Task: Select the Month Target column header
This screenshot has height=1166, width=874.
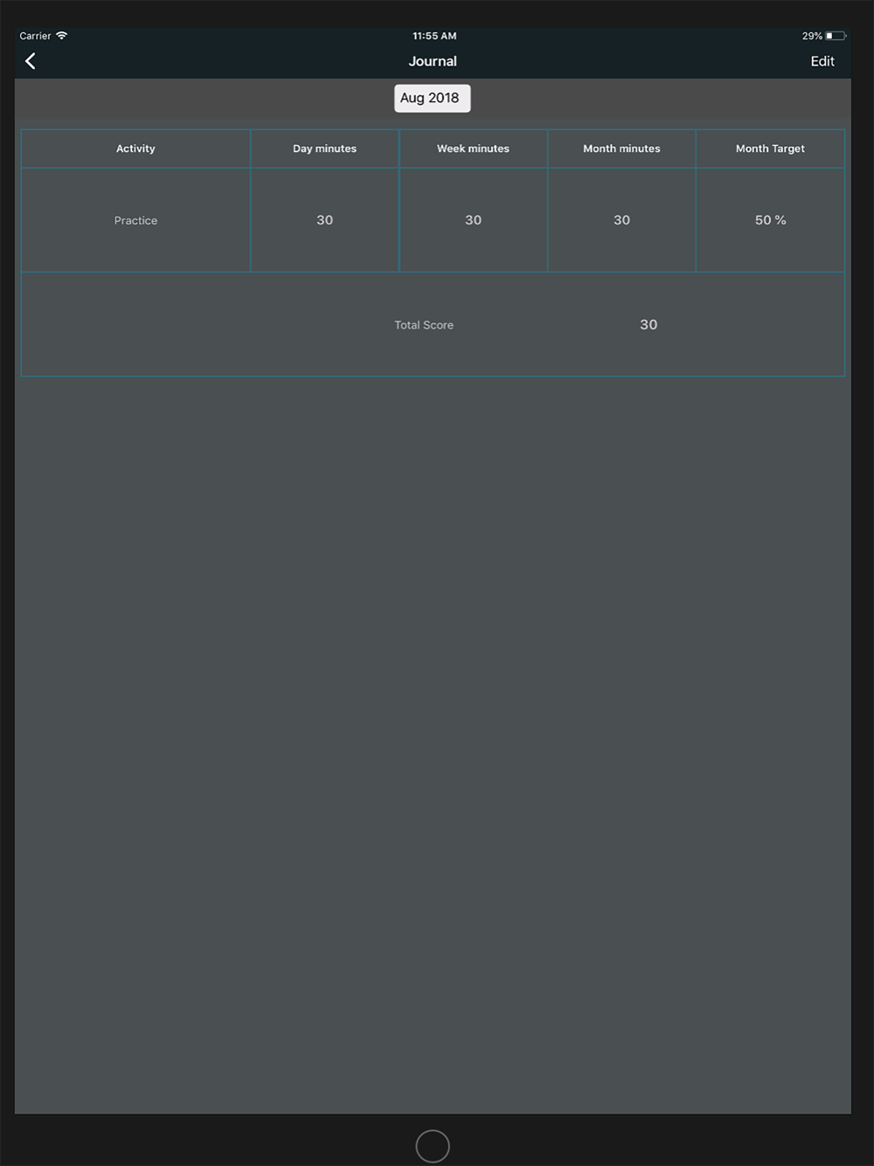Action: tap(770, 149)
